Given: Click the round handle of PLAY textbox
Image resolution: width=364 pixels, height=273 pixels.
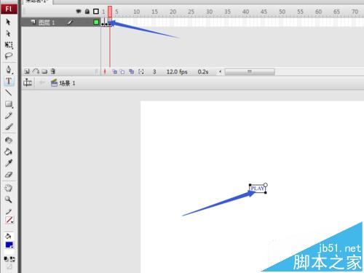Looking at the screenshot, I should [x=266, y=185].
